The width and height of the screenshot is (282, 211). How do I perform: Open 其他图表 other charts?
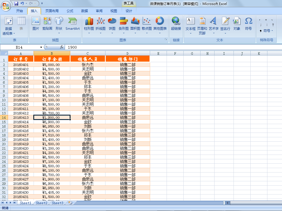tap(160, 25)
